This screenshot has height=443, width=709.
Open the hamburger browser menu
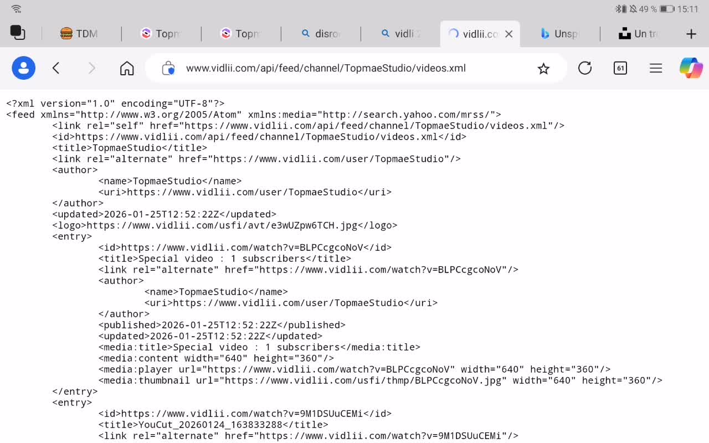click(656, 68)
